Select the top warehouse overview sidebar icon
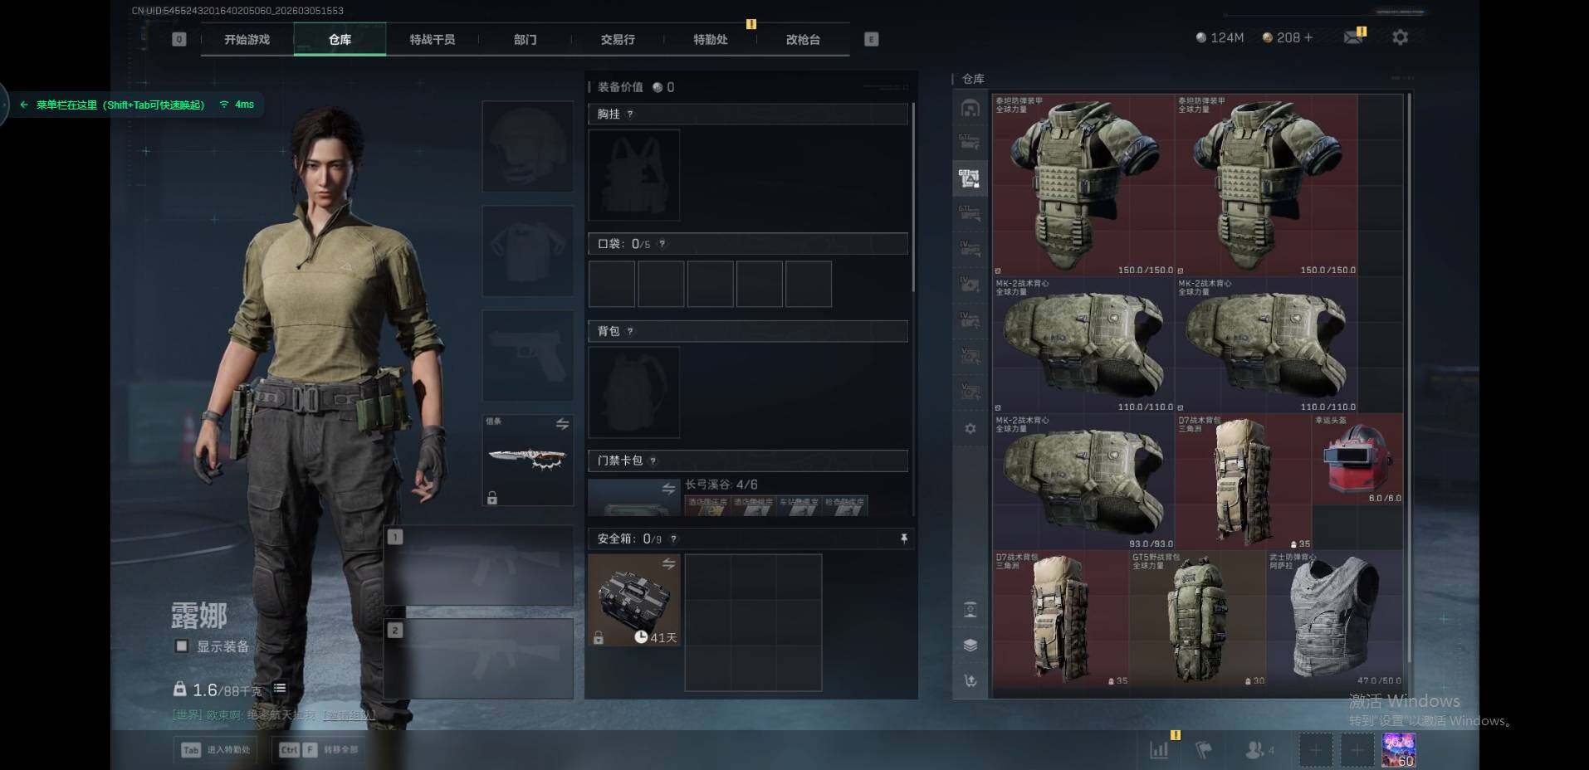This screenshot has height=770, width=1589. tap(970, 108)
